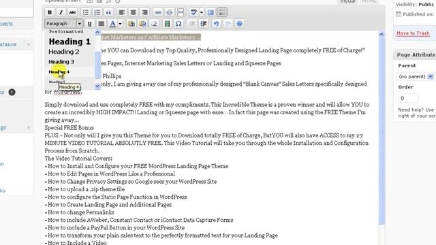436x245 pixels.
Task: Click the plugins update count badge
Action: coord(12,93)
